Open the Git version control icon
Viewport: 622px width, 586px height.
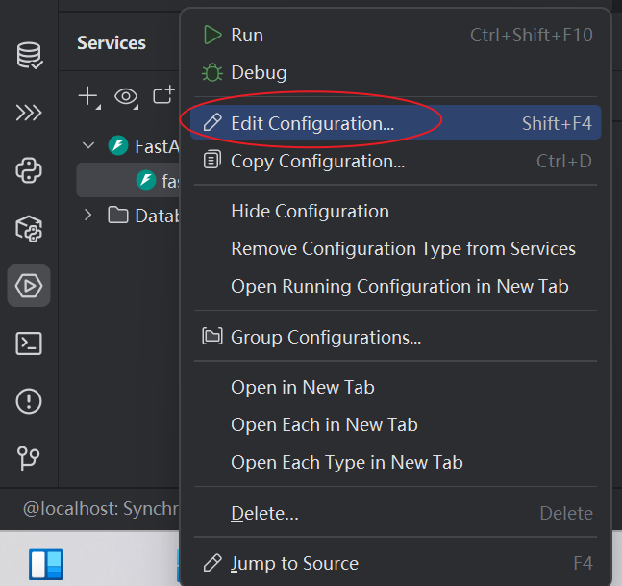click(x=29, y=459)
